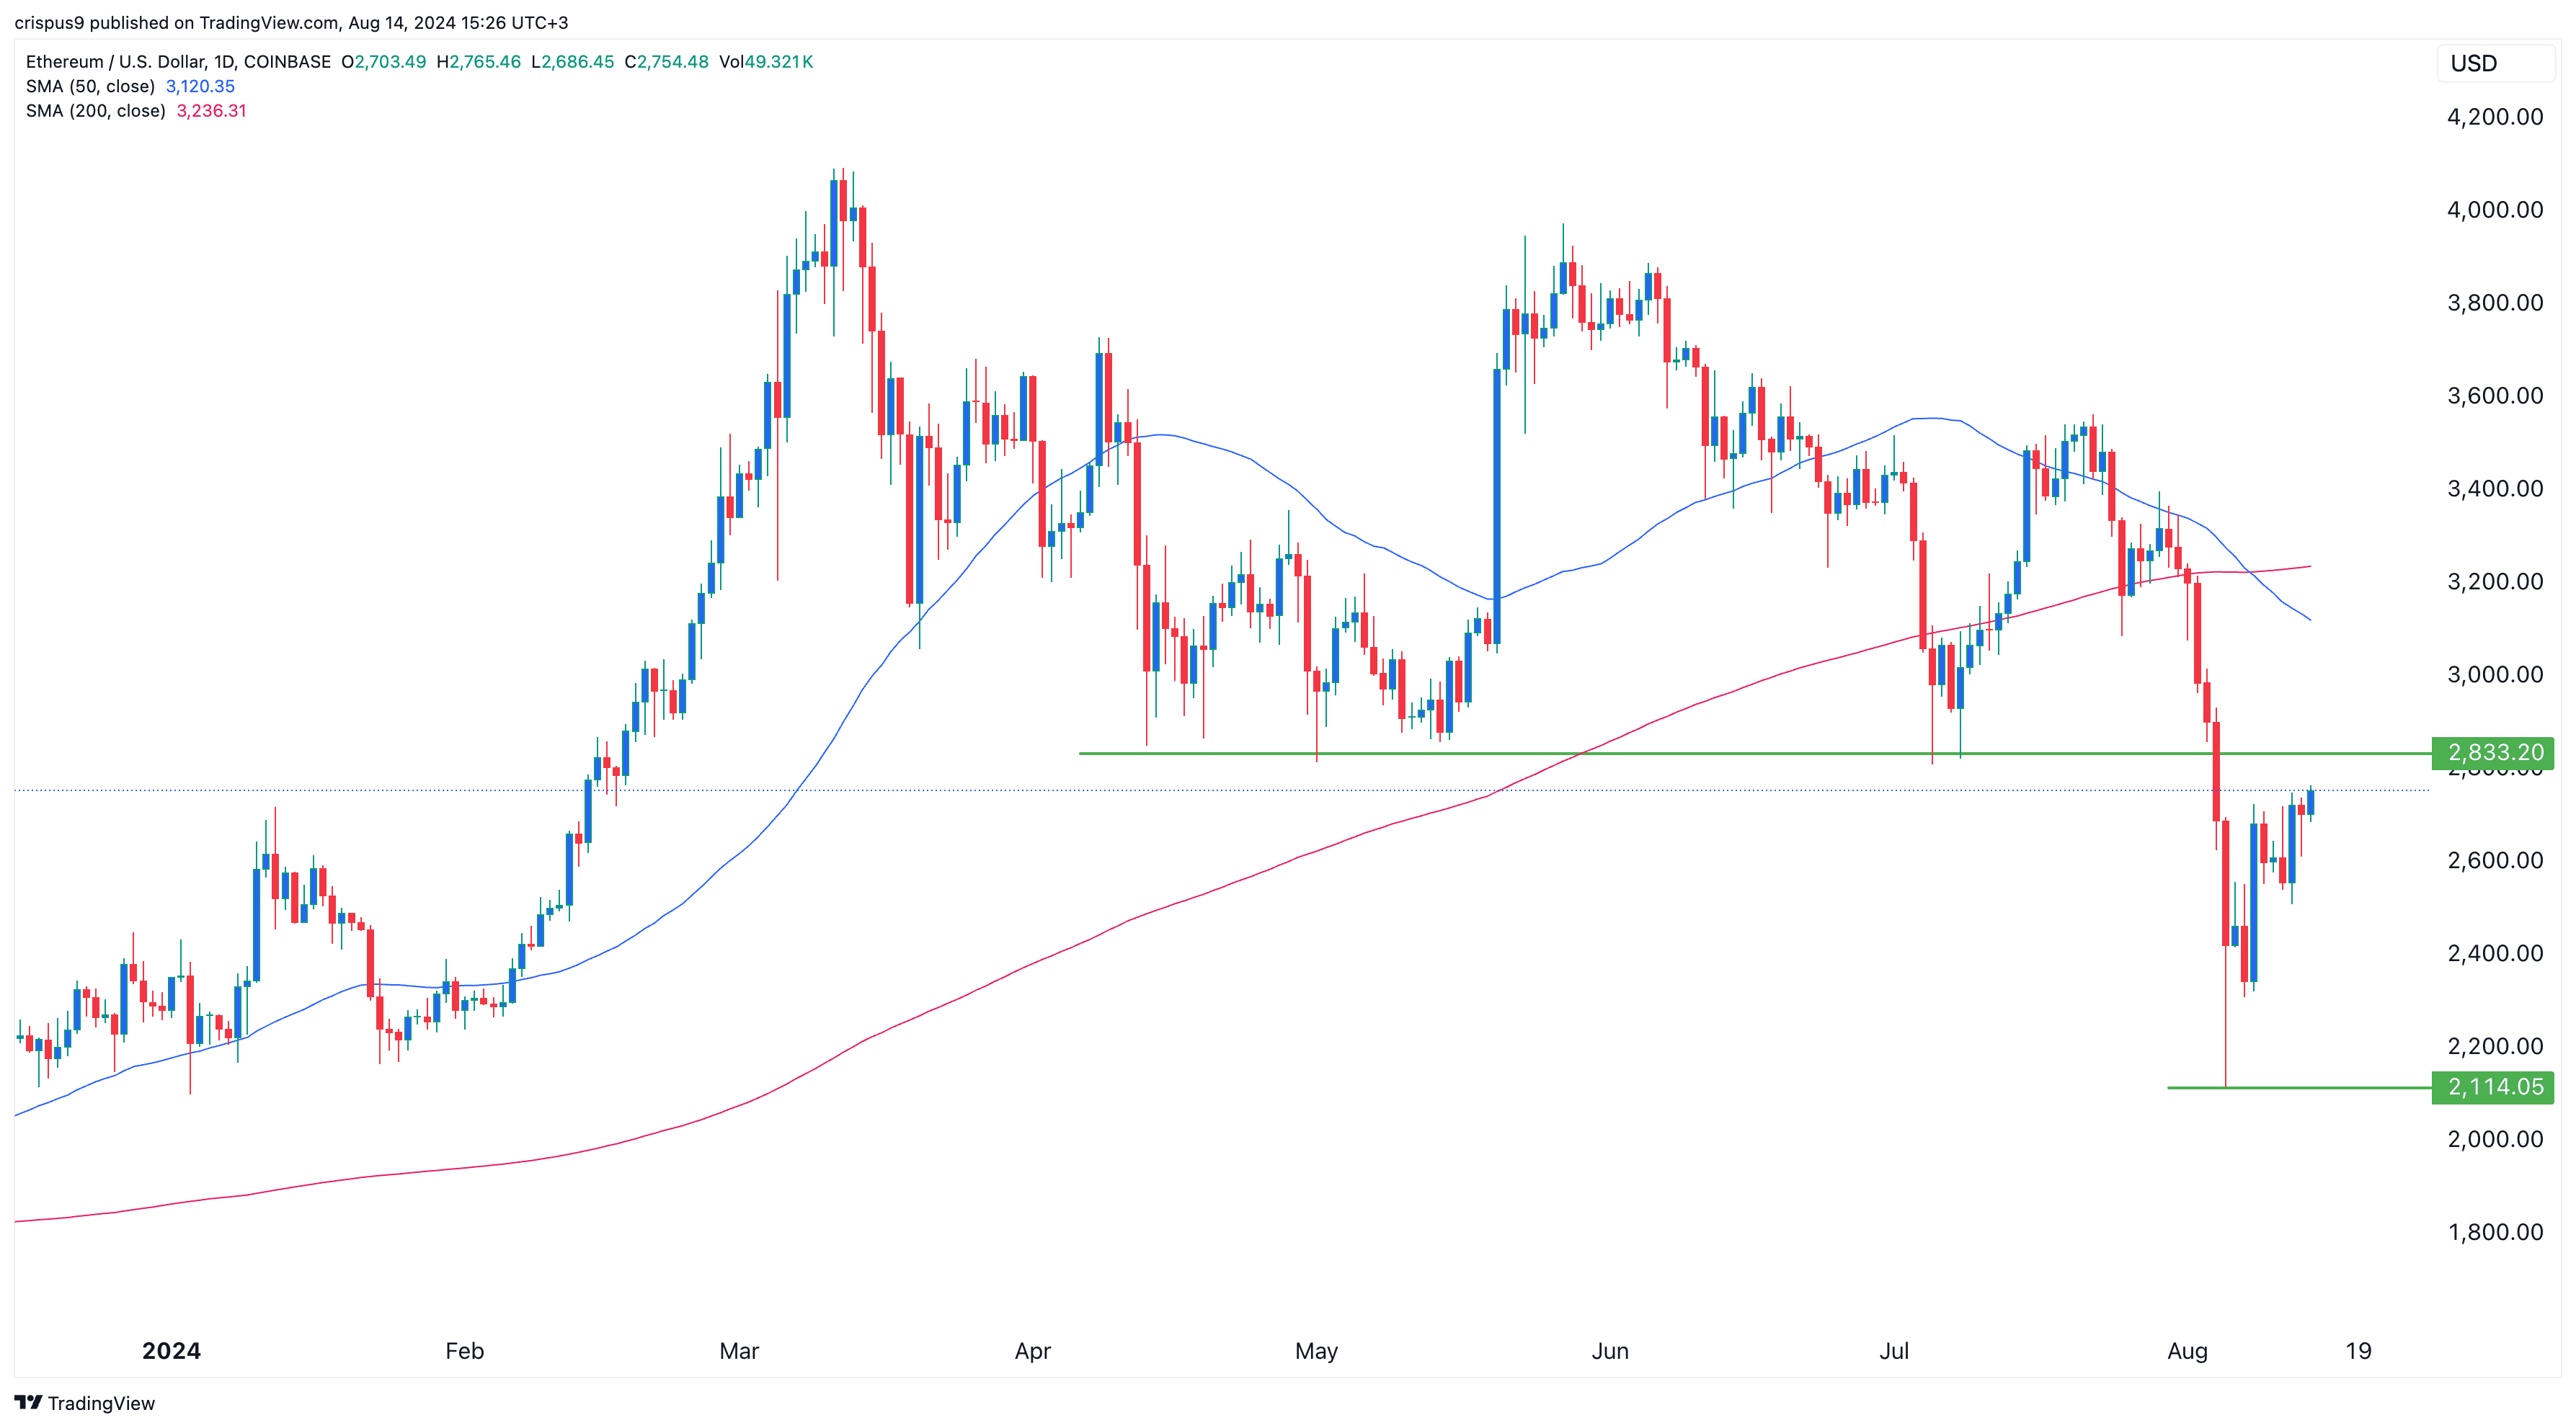This screenshot has width=2576, height=1428.
Task: Click the close price C2,754.48 value
Action: (x=667, y=62)
